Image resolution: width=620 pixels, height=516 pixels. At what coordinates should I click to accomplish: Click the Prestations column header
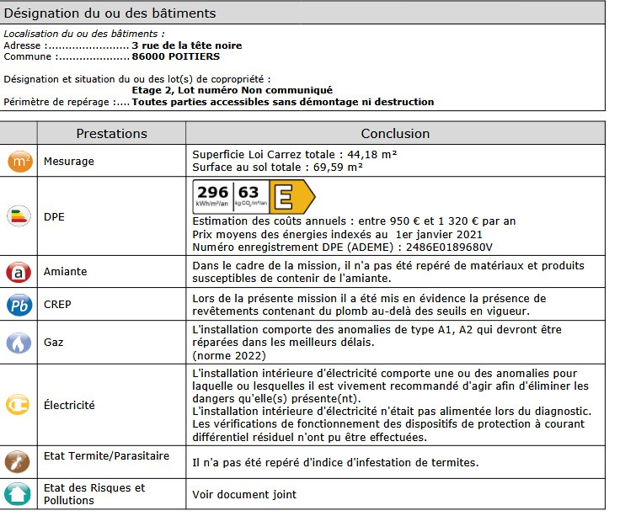pos(111,134)
